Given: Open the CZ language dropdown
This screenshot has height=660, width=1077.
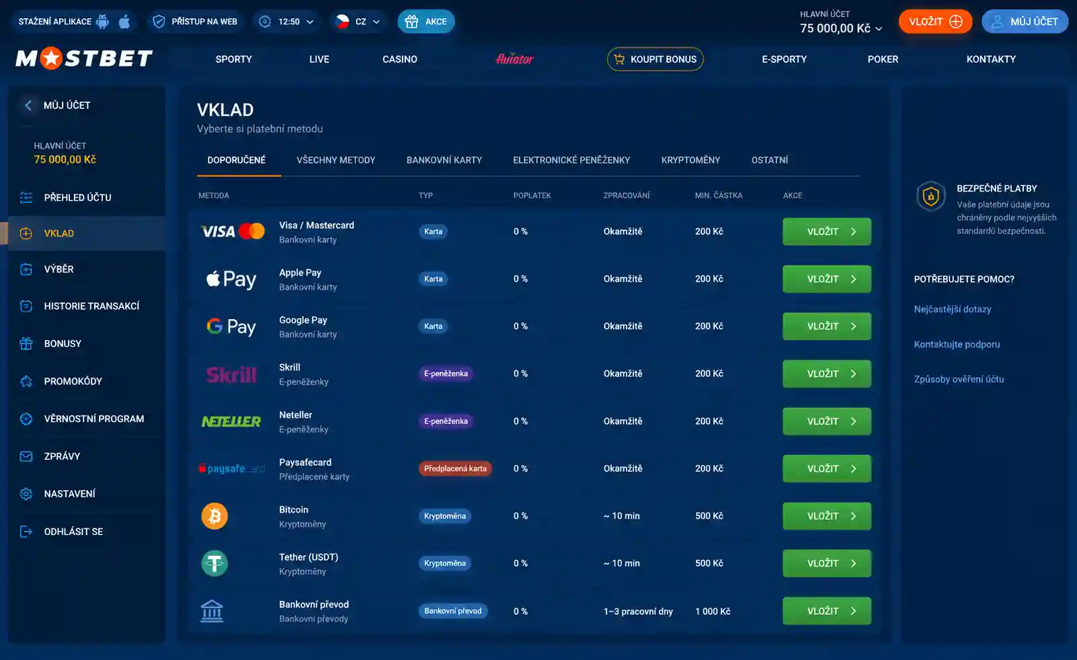Looking at the screenshot, I should click(358, 22).
